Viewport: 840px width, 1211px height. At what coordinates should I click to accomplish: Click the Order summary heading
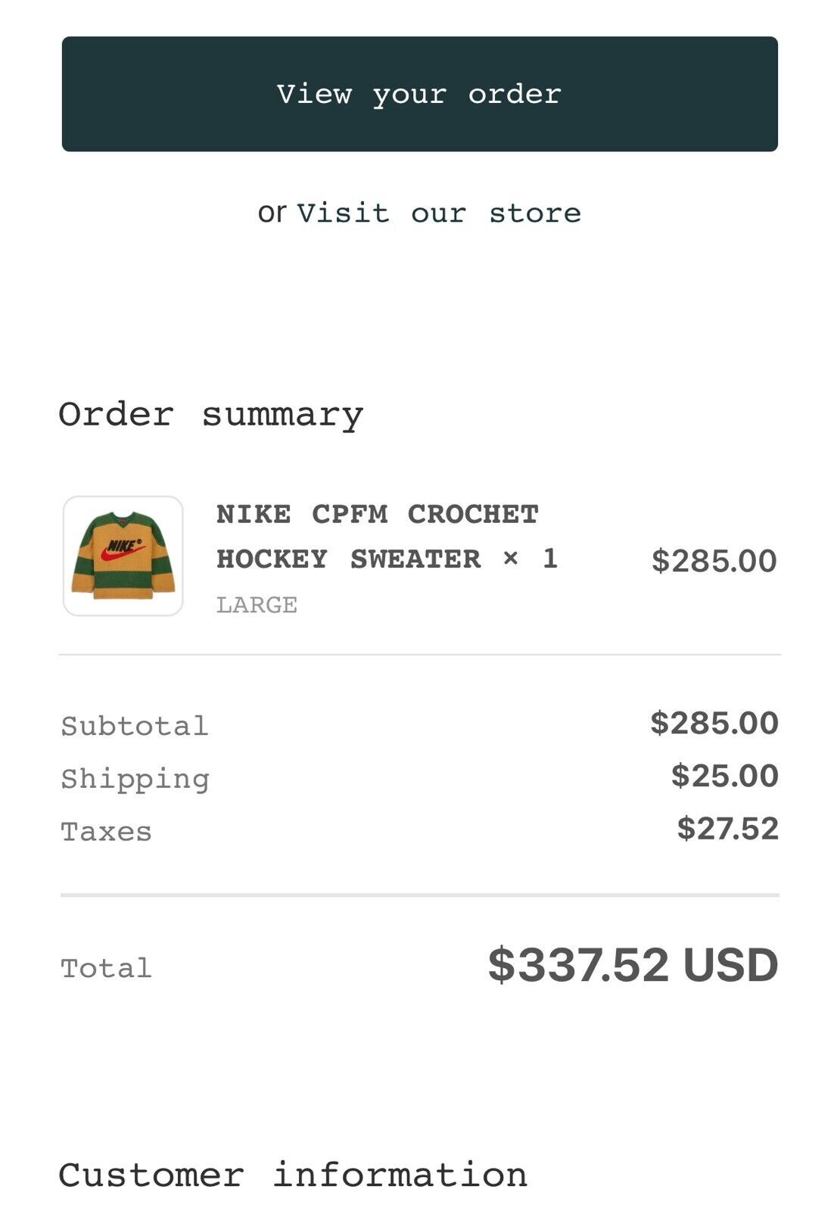point(211,415)
